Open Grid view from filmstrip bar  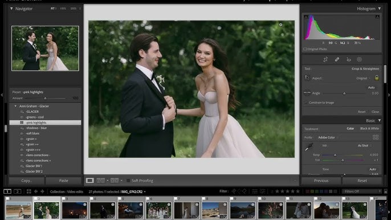[x=29, y=192]
